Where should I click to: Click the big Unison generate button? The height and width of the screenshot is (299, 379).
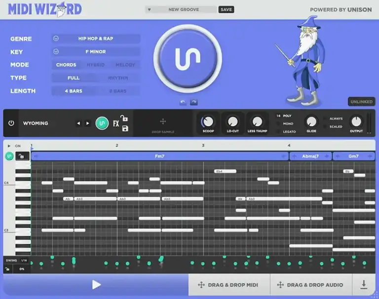(188, 59)
